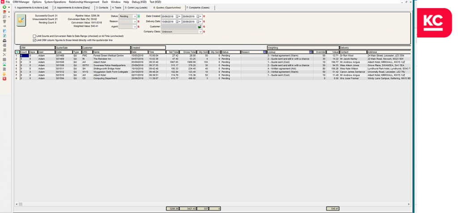Click the code S01594 cell

pos(64,79)
